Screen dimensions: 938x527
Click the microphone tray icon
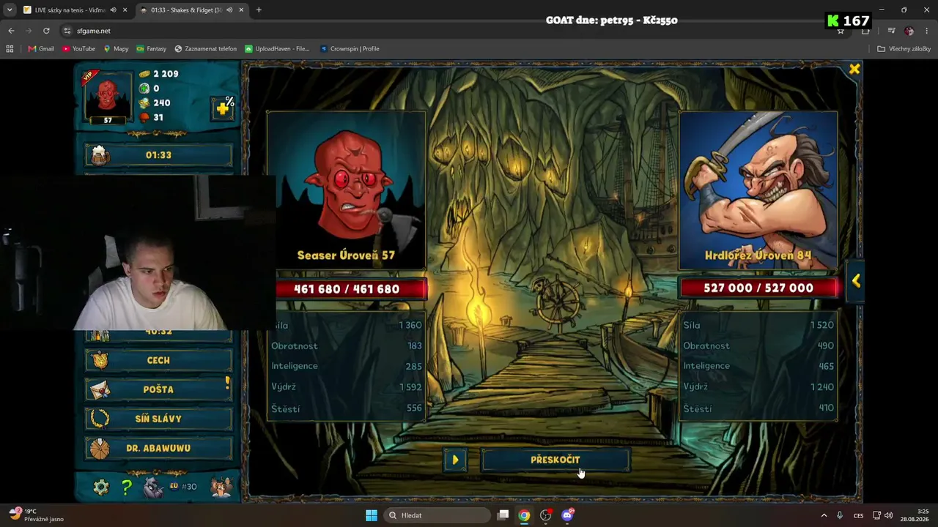[x=840, y=515]
